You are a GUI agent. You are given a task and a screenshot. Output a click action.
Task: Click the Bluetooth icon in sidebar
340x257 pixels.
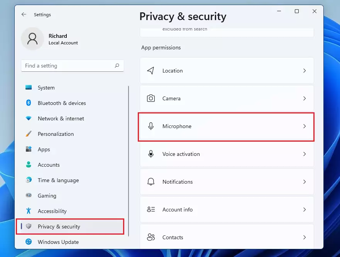pos(29,103)
